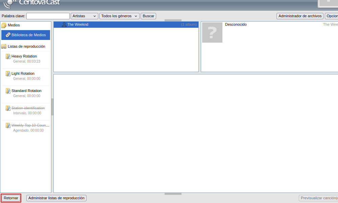Viewport: 338px width, 203px height.
Task: Open the Todos los géneros dropdown
Action: click(119, 16)
